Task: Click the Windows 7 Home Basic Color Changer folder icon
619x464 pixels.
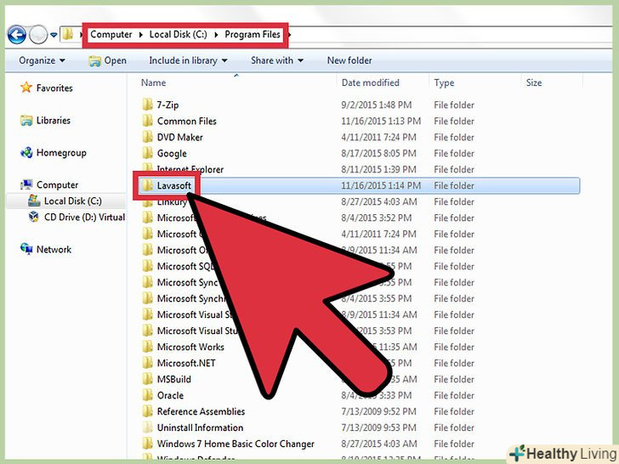Action: pyautogui.click(x=147, y=444)
